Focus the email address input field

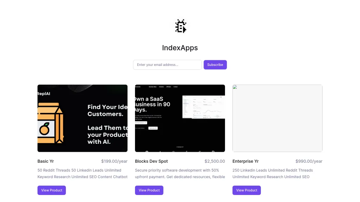click(167, 65)
